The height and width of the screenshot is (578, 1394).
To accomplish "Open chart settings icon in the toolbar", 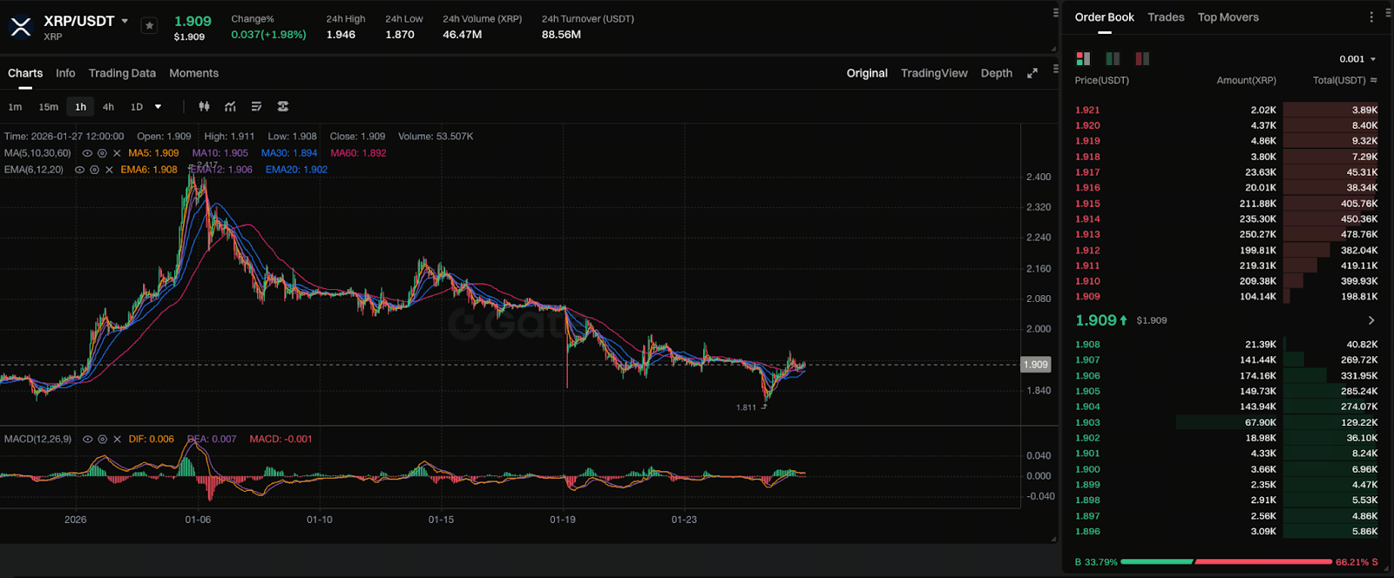I will [x=282, y=106].
